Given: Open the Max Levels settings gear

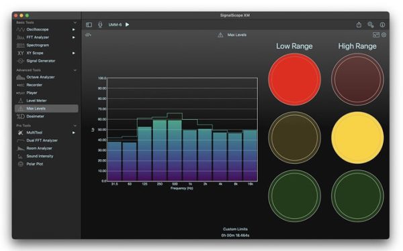Looking at the screenshot, I should (x=384, y=35).
